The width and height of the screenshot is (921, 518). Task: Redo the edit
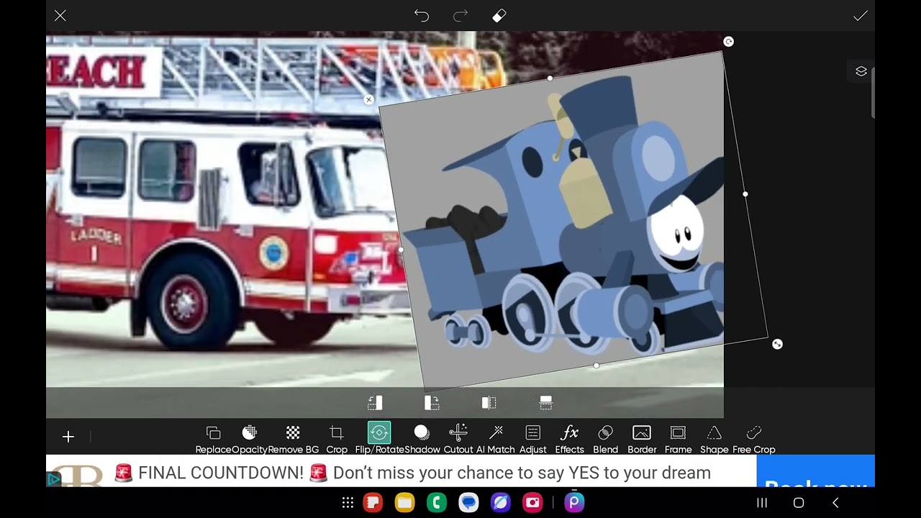[x=460, y=15]
